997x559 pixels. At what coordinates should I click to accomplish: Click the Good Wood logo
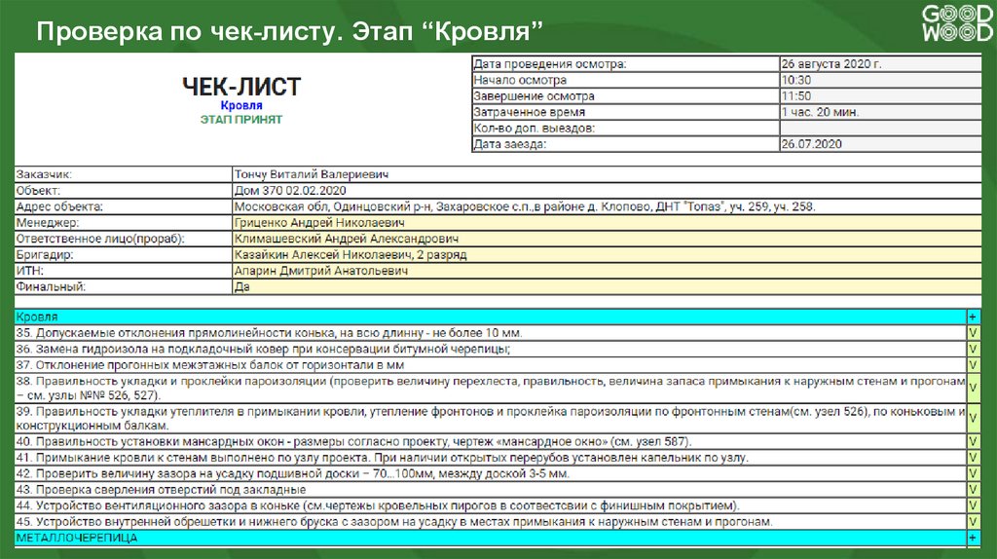coord(958,23)
